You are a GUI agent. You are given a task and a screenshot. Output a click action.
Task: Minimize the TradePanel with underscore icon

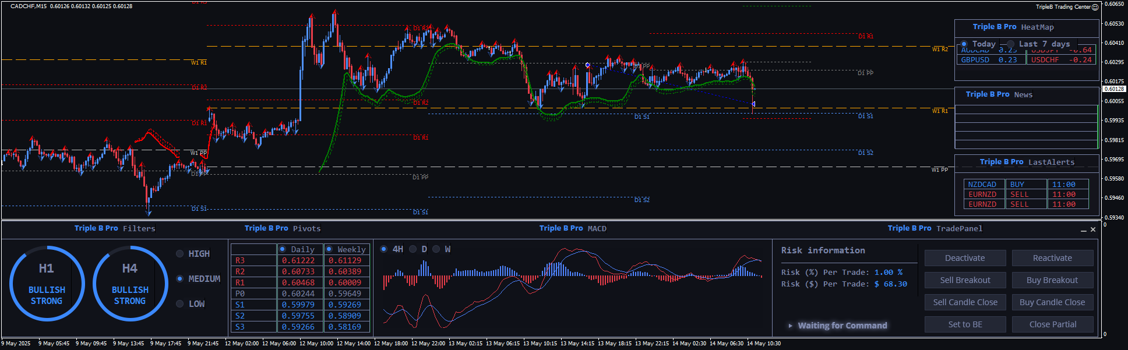pos(1083,230)
